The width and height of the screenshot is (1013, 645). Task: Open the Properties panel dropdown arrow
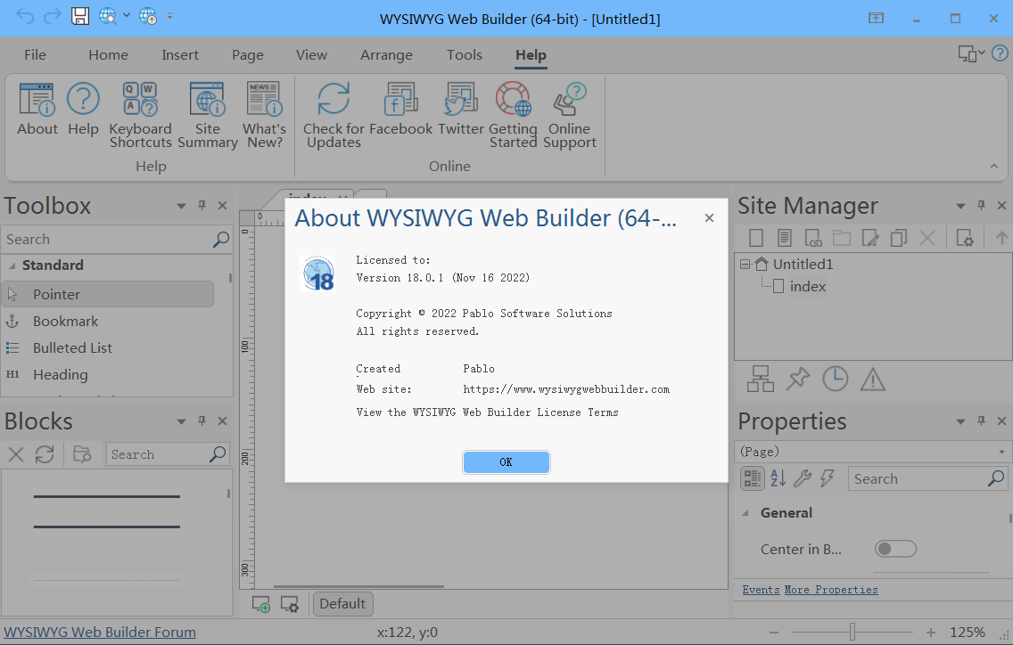(960, 421)
